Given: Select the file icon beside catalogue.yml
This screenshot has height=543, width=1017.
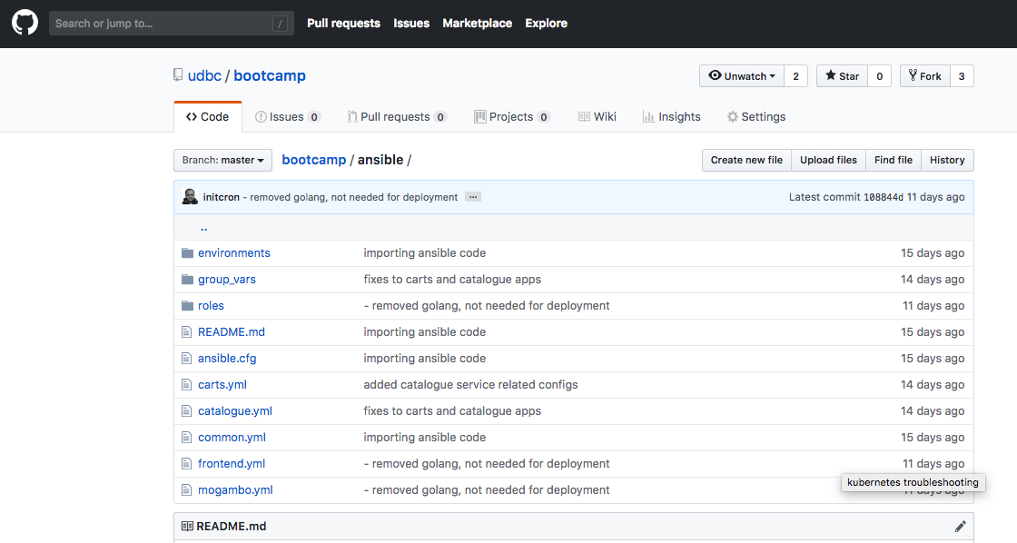Looking at the screenshot, I should point(187,411).
